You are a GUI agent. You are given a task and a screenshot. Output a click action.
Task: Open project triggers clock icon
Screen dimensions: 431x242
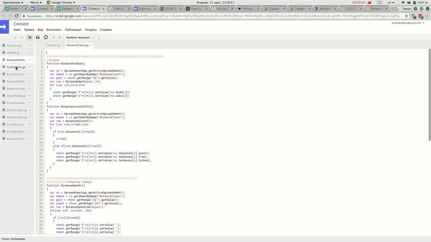[46, 38]
